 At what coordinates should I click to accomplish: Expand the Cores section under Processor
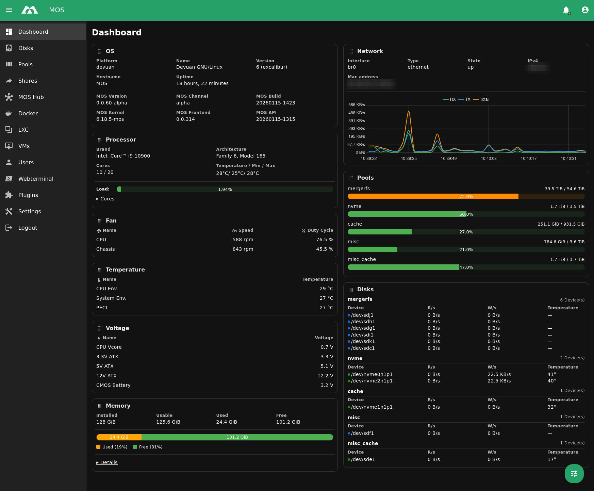[105, 198]
